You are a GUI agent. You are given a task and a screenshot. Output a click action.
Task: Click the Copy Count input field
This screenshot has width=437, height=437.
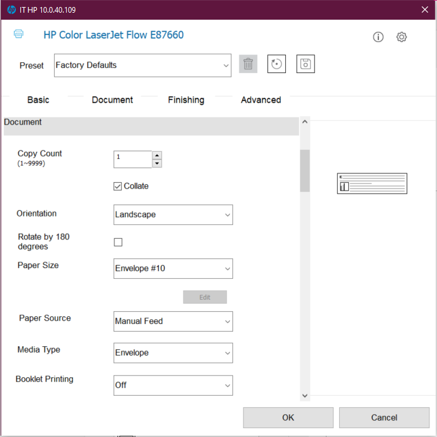(x=133, y=159)
